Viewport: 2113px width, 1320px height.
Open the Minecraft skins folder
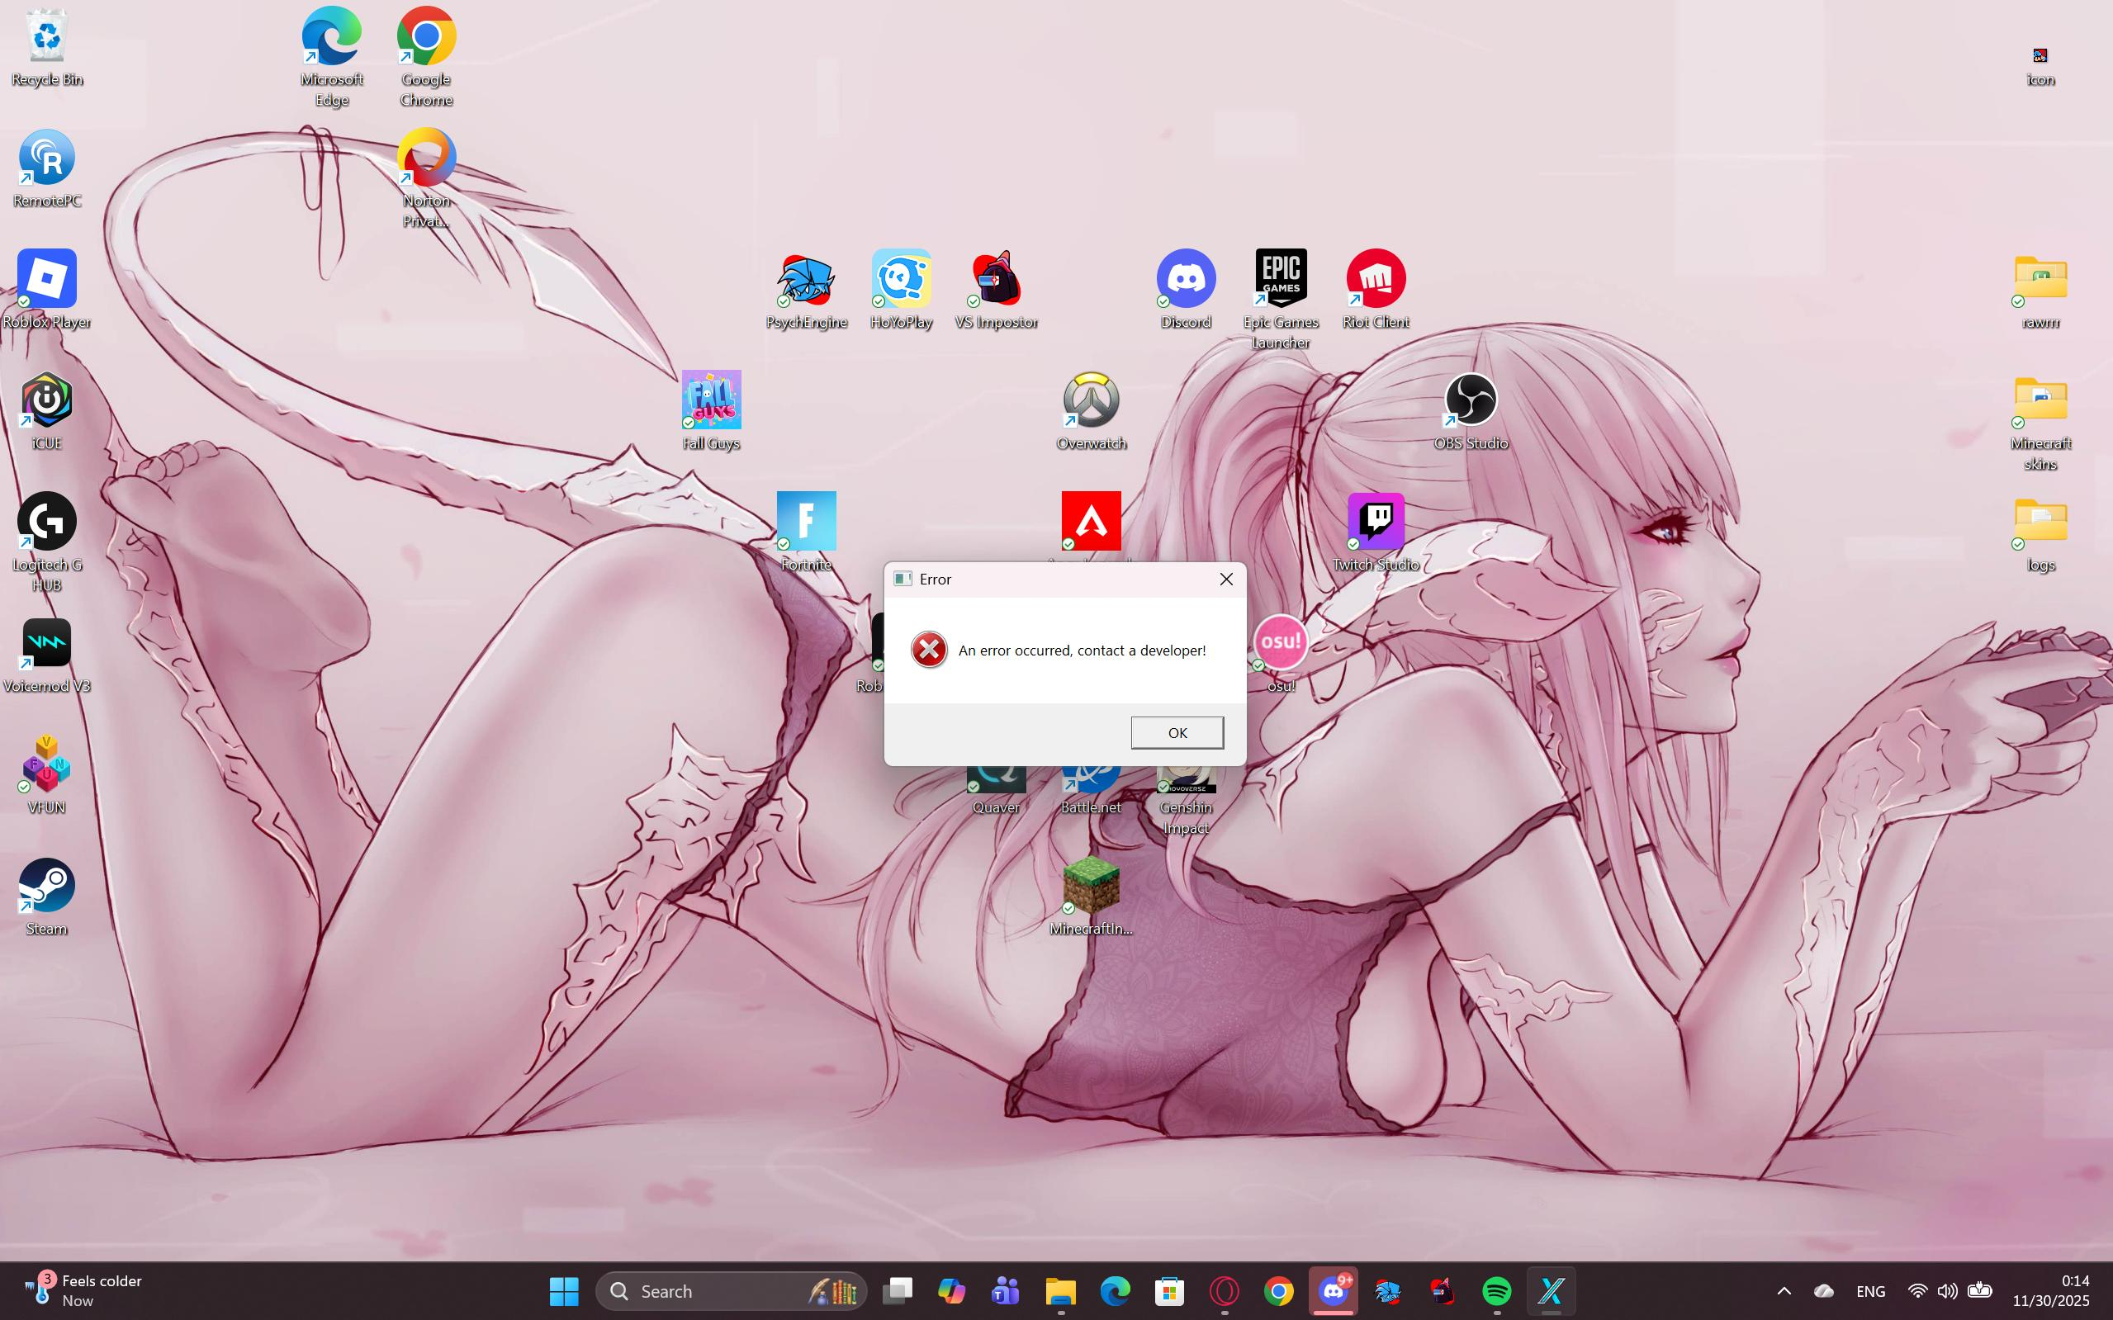click(x=2040, y=400)
